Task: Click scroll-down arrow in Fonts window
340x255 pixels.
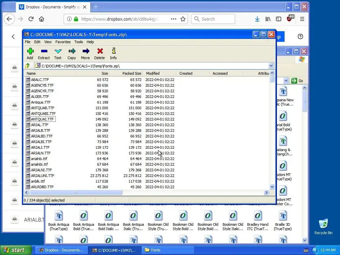Action: coord(304,240)
